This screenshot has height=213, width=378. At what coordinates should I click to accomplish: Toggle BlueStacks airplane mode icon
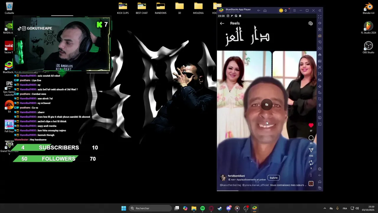point(320,86)
